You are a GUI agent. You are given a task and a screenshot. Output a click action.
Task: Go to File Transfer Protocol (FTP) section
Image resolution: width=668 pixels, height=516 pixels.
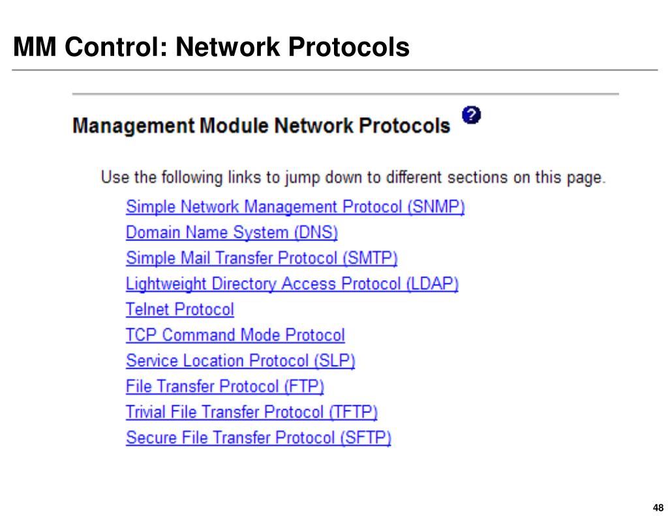(x=225, y=386)
